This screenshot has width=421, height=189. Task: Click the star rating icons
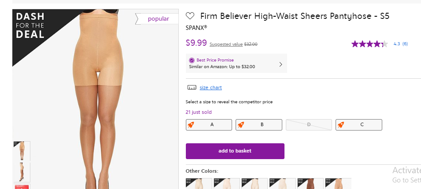[x=369, y=44]
